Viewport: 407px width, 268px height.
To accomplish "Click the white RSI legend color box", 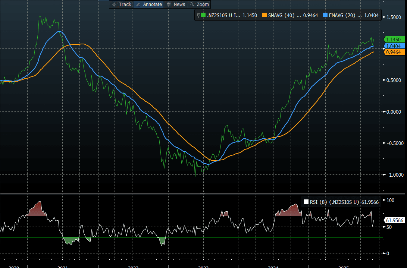I will [306, 202].
